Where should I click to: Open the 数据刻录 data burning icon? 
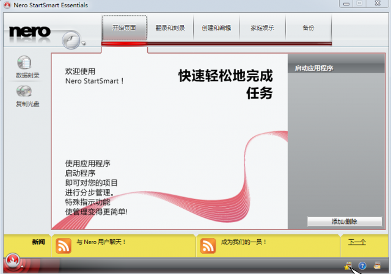tap(24, 62)
